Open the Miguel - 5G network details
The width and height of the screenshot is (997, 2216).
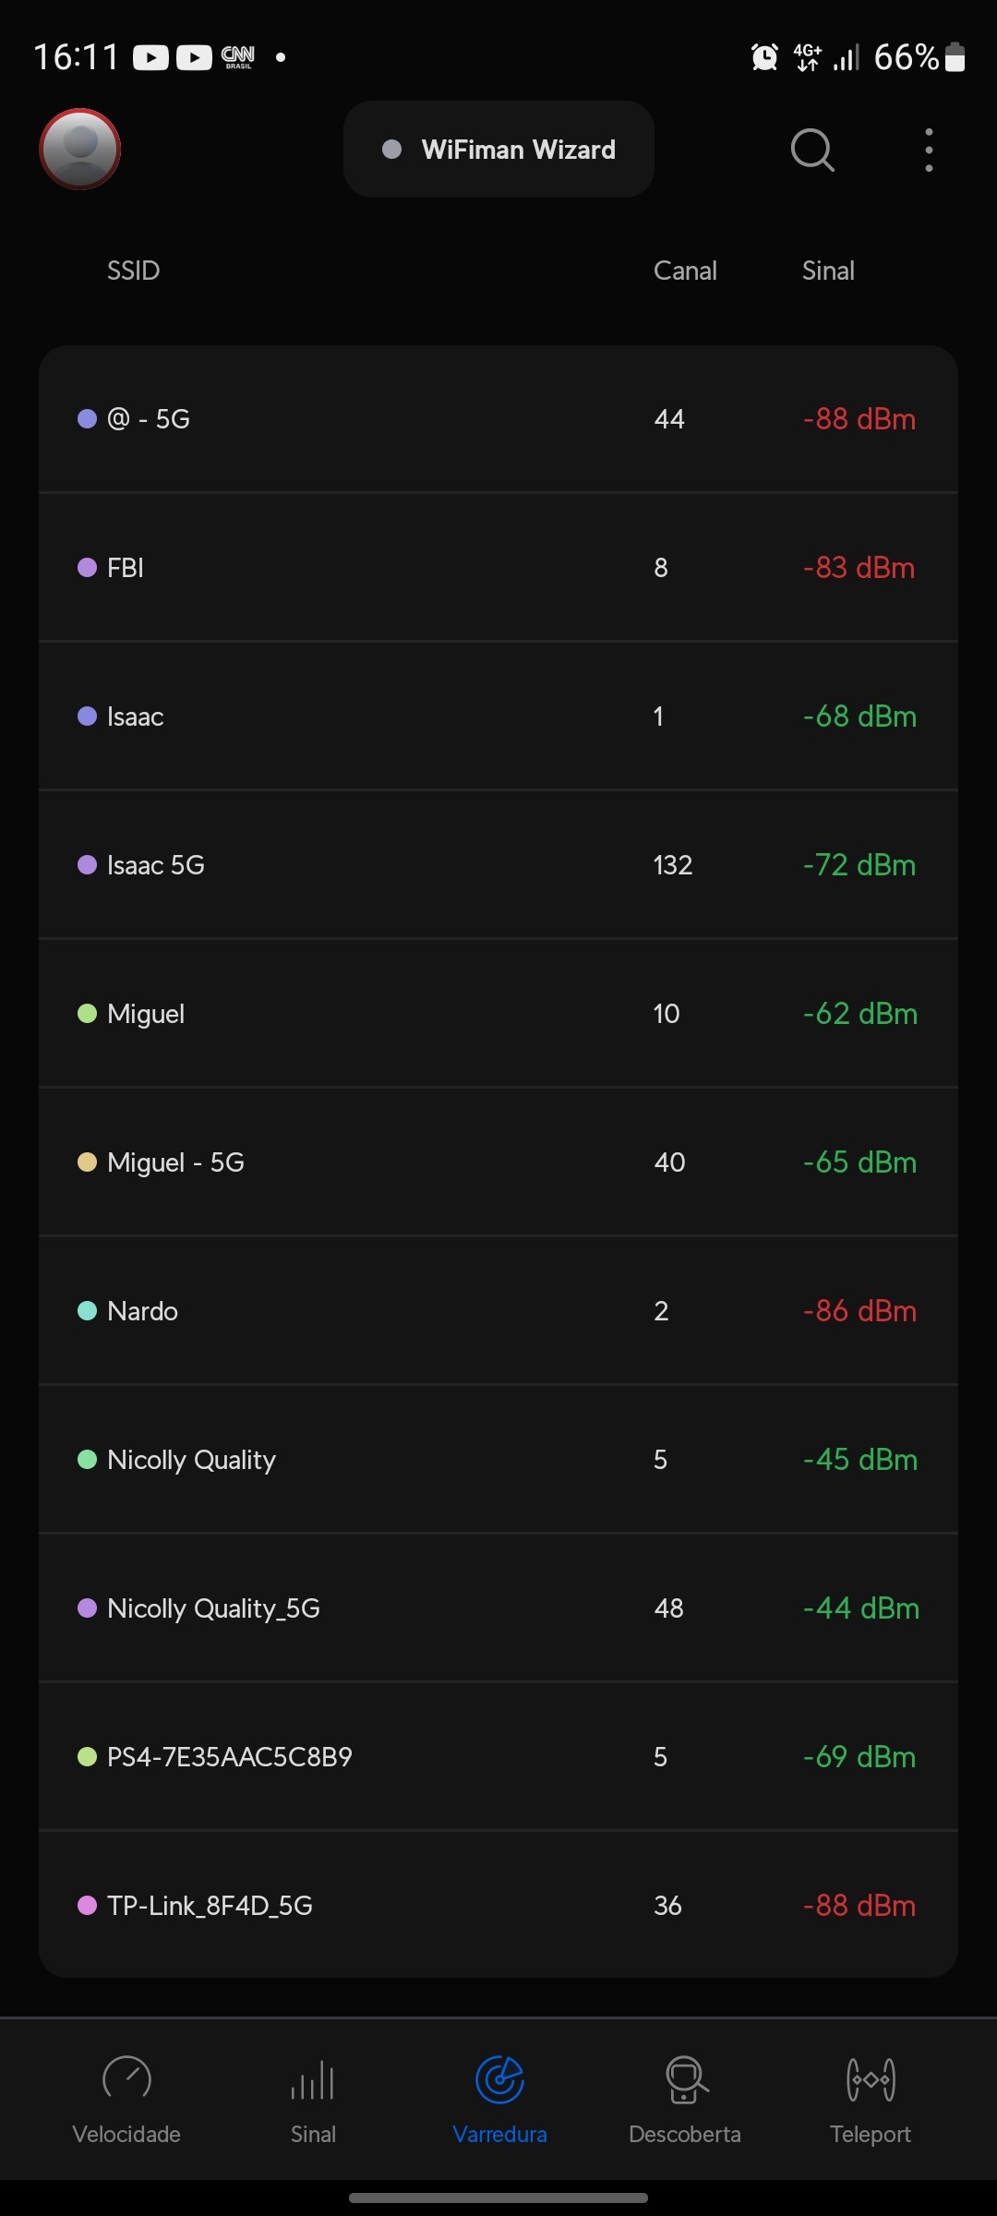pyautogui.click(x=498, y=1162)
